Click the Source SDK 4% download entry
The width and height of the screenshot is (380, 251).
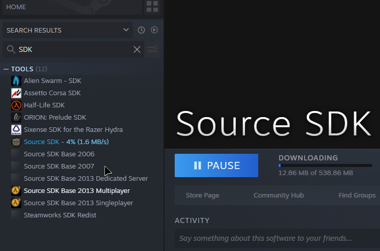tap(66, 142)
